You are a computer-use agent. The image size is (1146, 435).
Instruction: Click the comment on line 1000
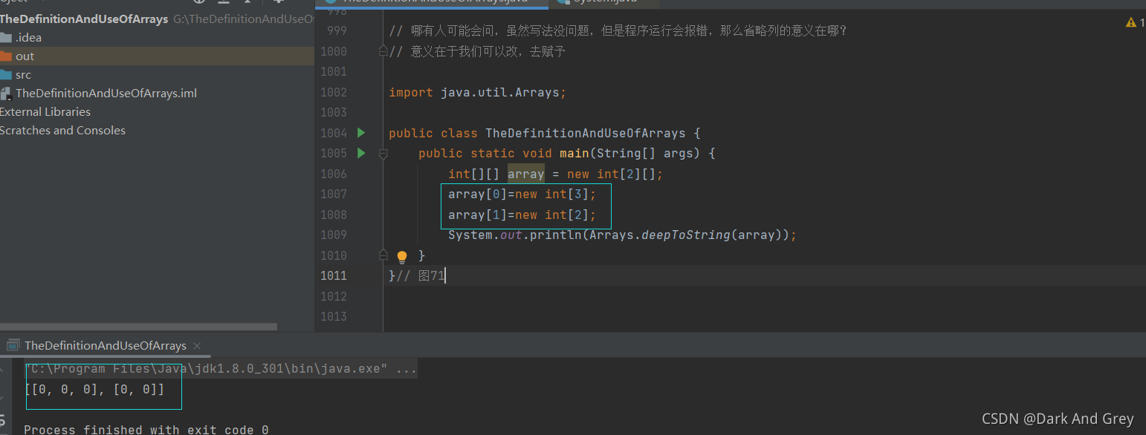(x=477, y=51)
